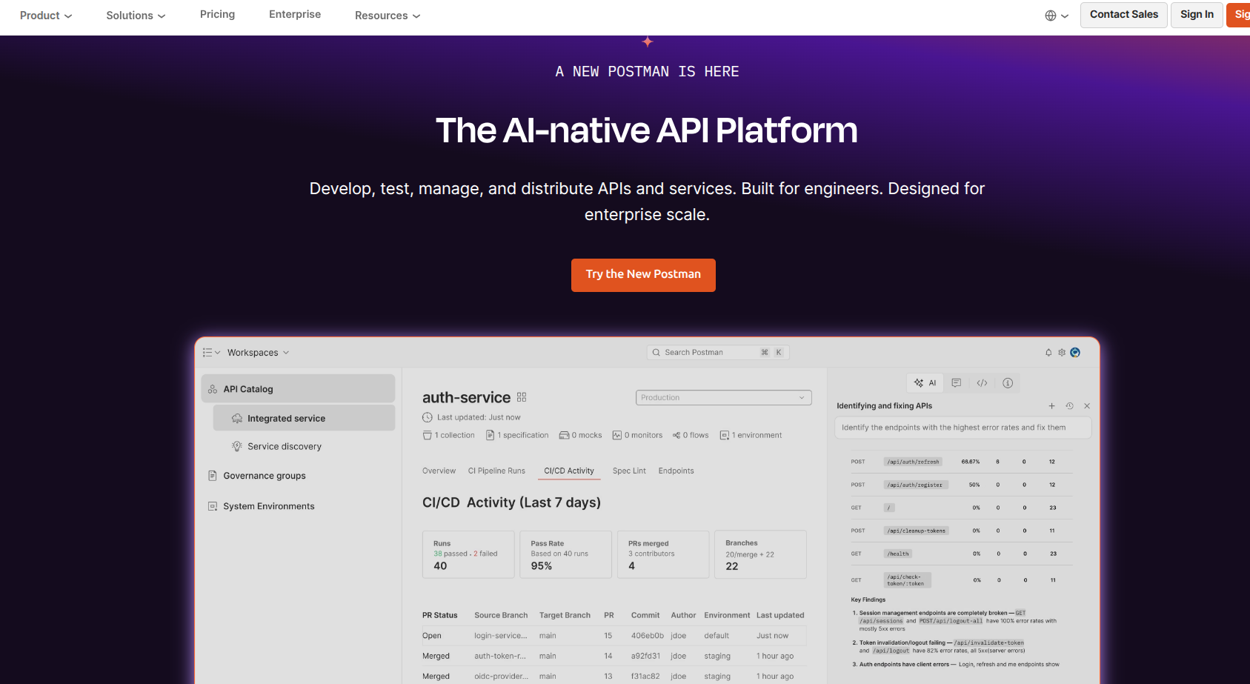Open the Pricing page
The height and width of the screenshot is (684, 1250).
coord(217,14)
